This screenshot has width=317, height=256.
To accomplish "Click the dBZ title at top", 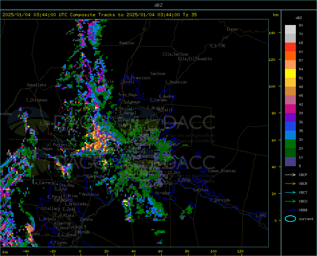I will pyautogui.click(x=158, y=5).
